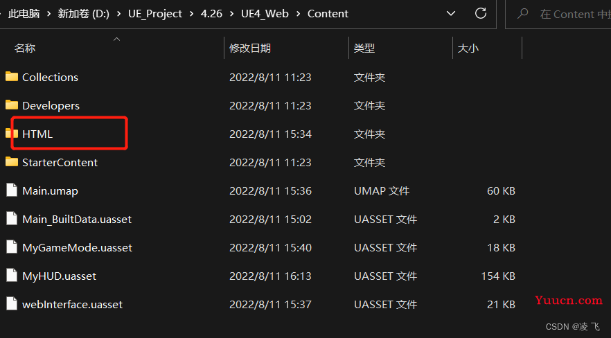Select the MyGameMode.uasset file name

point(77,248)
